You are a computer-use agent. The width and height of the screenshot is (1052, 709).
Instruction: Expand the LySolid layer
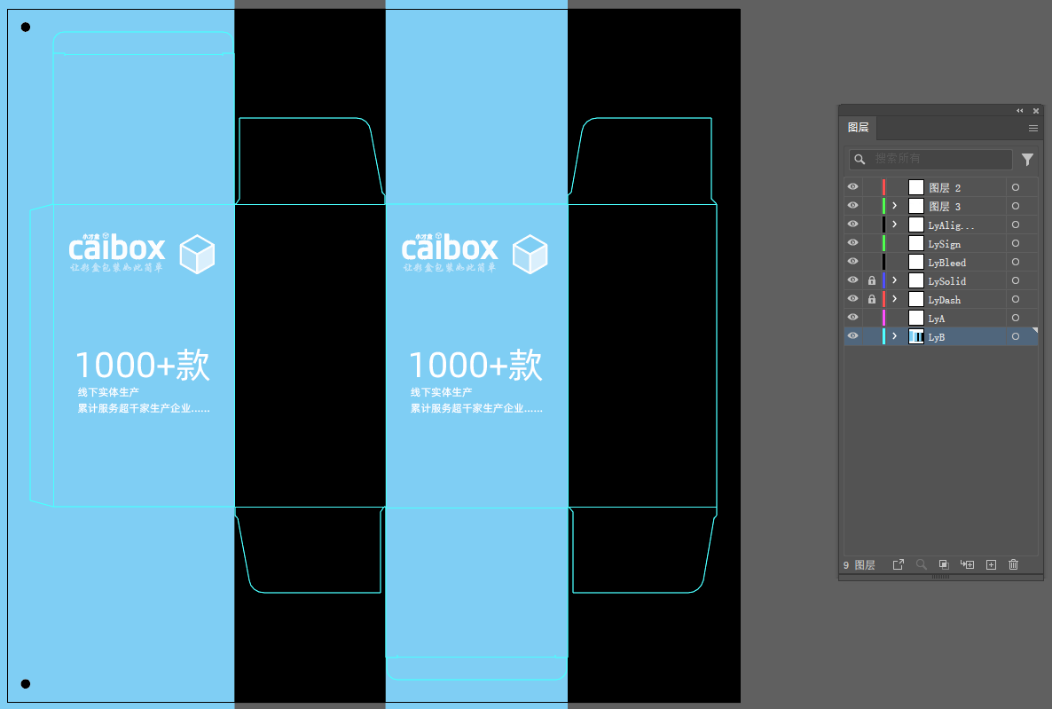[894, 280]
